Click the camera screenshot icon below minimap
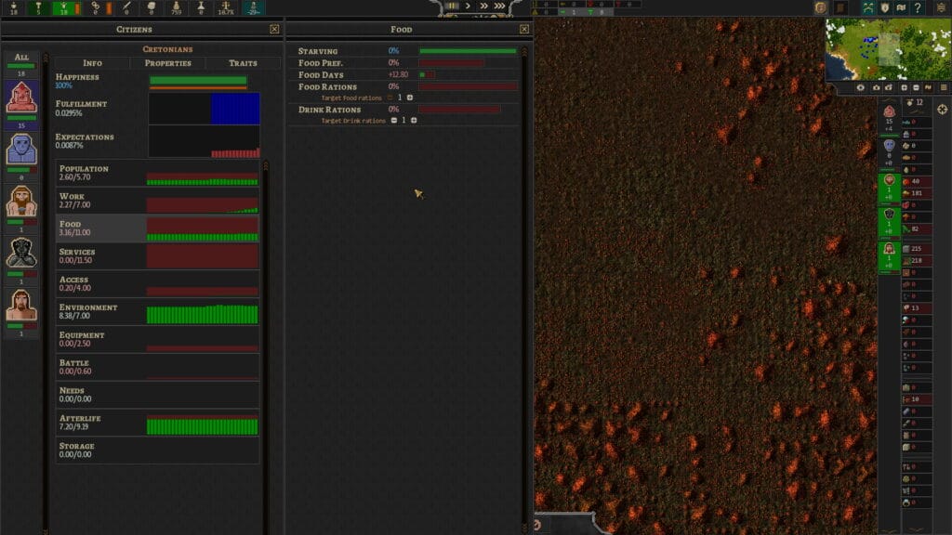The width and height of the screenshot is (952, 535). click(876, 88)
